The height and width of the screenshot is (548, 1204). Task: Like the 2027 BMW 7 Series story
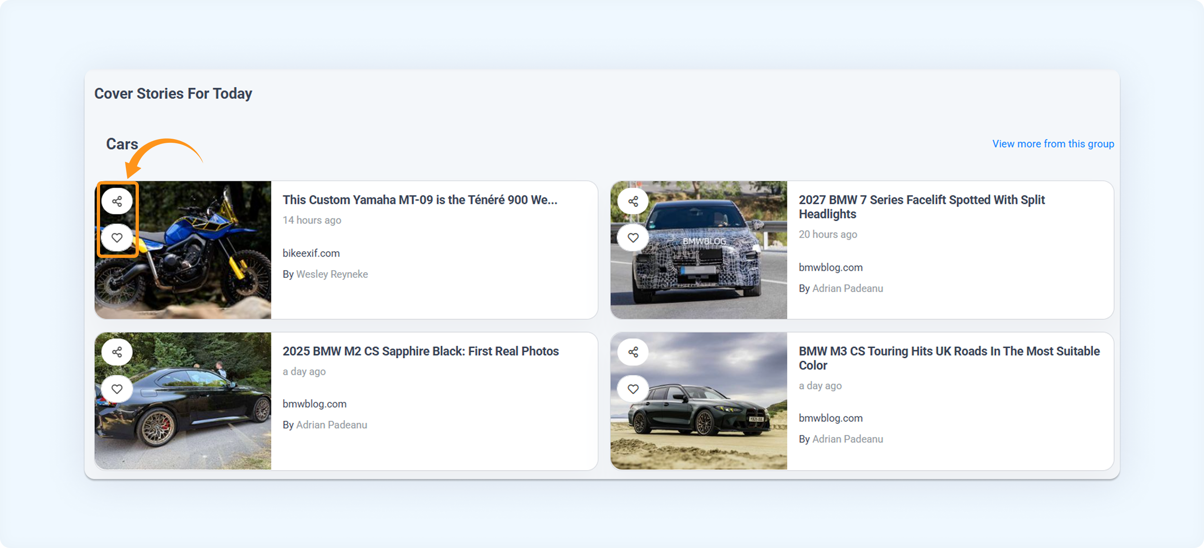tap(633, 237)
